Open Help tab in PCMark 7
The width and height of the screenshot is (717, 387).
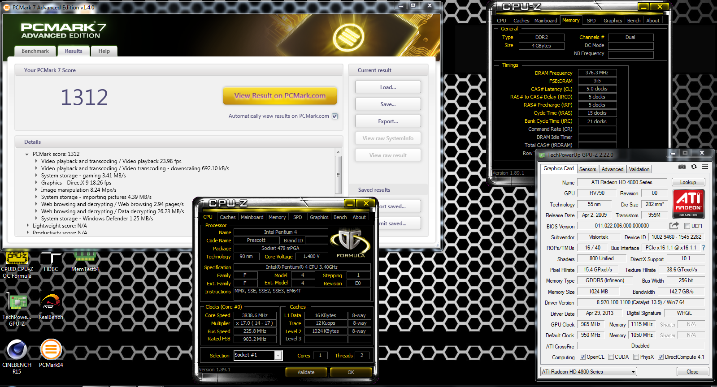(x=104, y=51)
